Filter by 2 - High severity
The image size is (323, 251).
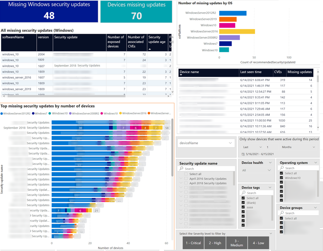215,243
